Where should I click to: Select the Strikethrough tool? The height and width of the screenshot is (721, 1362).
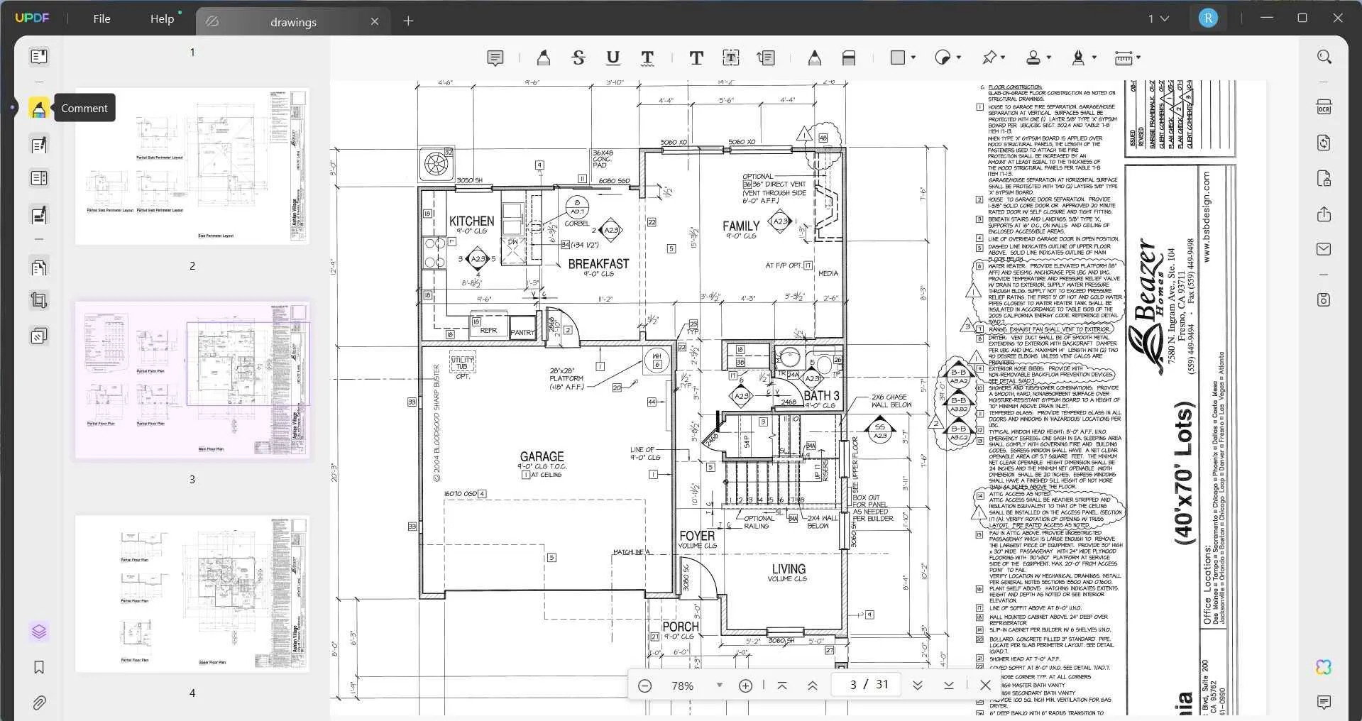(578, 58)
